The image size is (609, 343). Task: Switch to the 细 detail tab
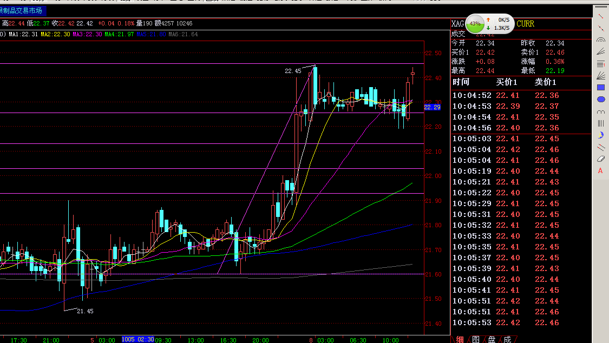click(460, 340)
